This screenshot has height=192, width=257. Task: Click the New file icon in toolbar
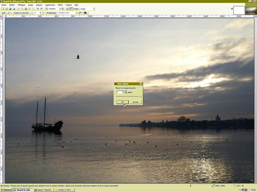[3, 9]
